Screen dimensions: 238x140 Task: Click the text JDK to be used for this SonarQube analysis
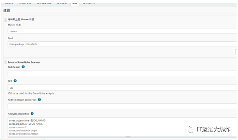31,93
